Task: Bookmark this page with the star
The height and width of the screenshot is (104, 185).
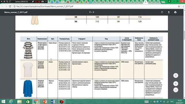Action: pyautogui.click(x=179, y=6)
